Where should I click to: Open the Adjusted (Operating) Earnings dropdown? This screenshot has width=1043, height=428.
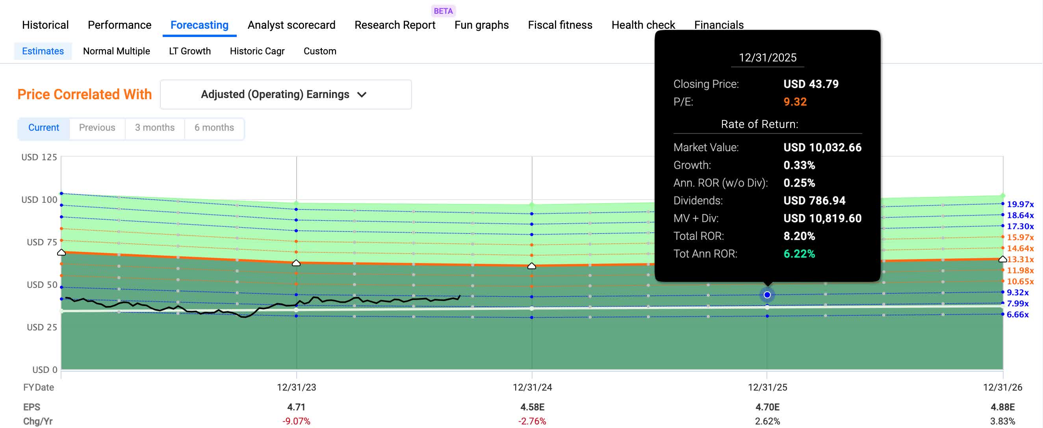(x=285, y=94)
